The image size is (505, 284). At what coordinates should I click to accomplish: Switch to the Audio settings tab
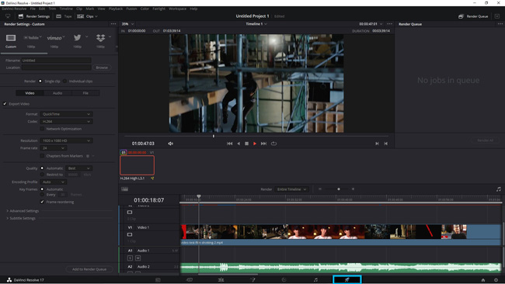click(x=57, y=93)
